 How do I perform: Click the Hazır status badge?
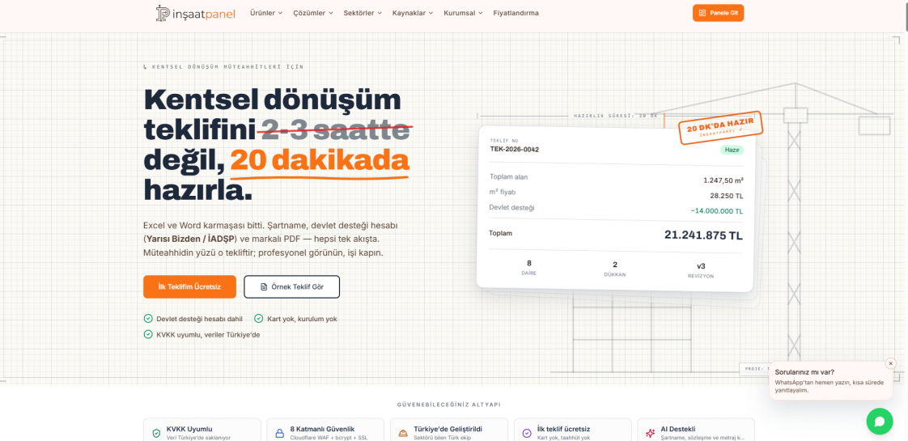click(732, 150)
